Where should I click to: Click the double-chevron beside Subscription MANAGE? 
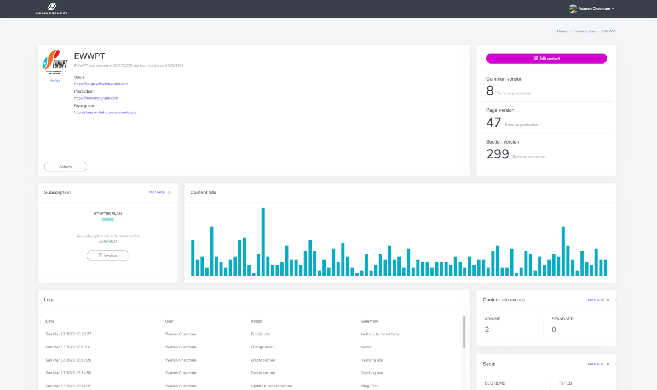169,192
